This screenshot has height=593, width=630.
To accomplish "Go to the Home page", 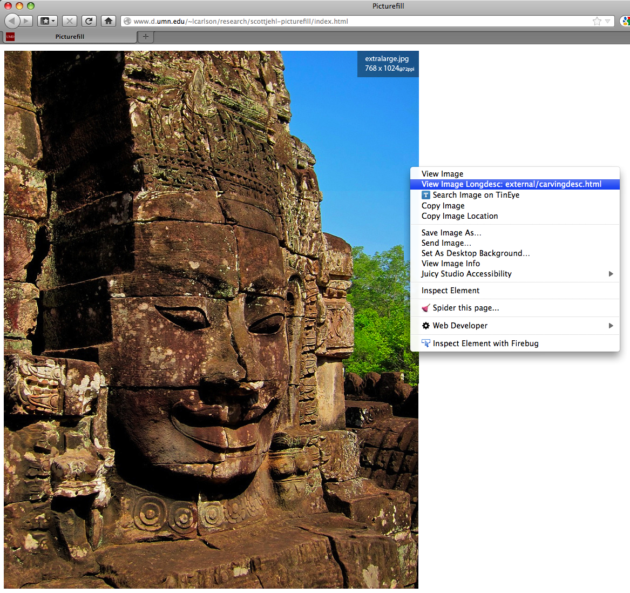I will (x=109, y=21).
